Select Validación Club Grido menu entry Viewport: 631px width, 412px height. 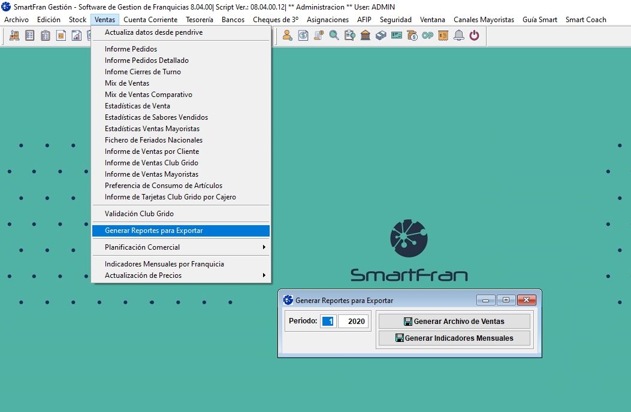point(139,213)
